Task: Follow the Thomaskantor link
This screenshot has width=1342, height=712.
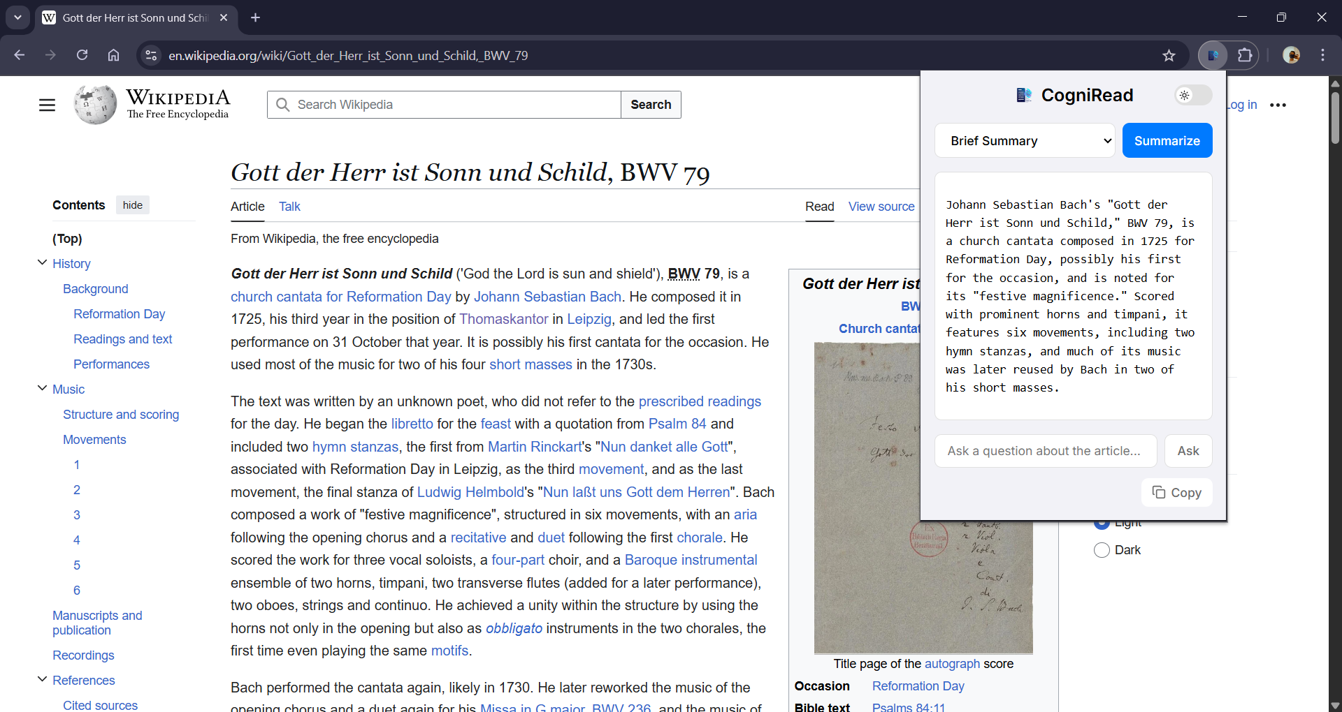Action: coord(503,319)
